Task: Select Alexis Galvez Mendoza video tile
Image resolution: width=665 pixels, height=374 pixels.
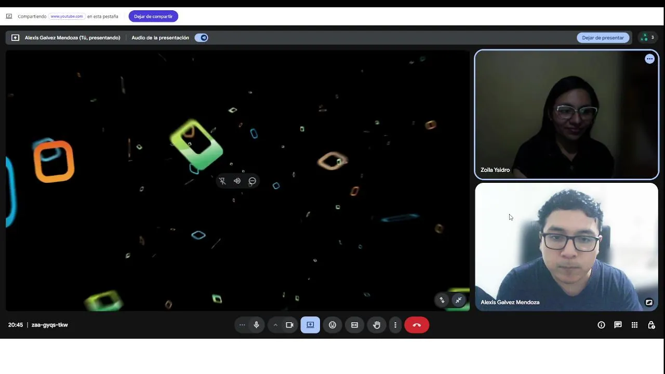Action: [x=566, y=247]
